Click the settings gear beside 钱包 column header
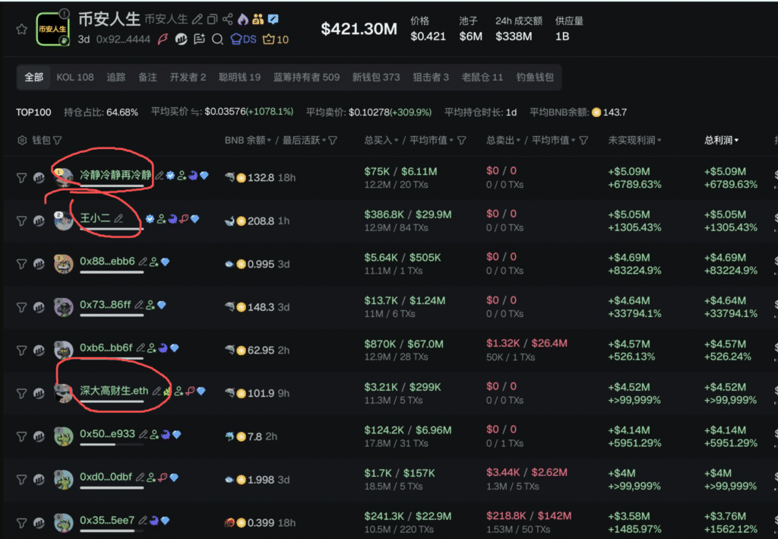 (21, 141)
